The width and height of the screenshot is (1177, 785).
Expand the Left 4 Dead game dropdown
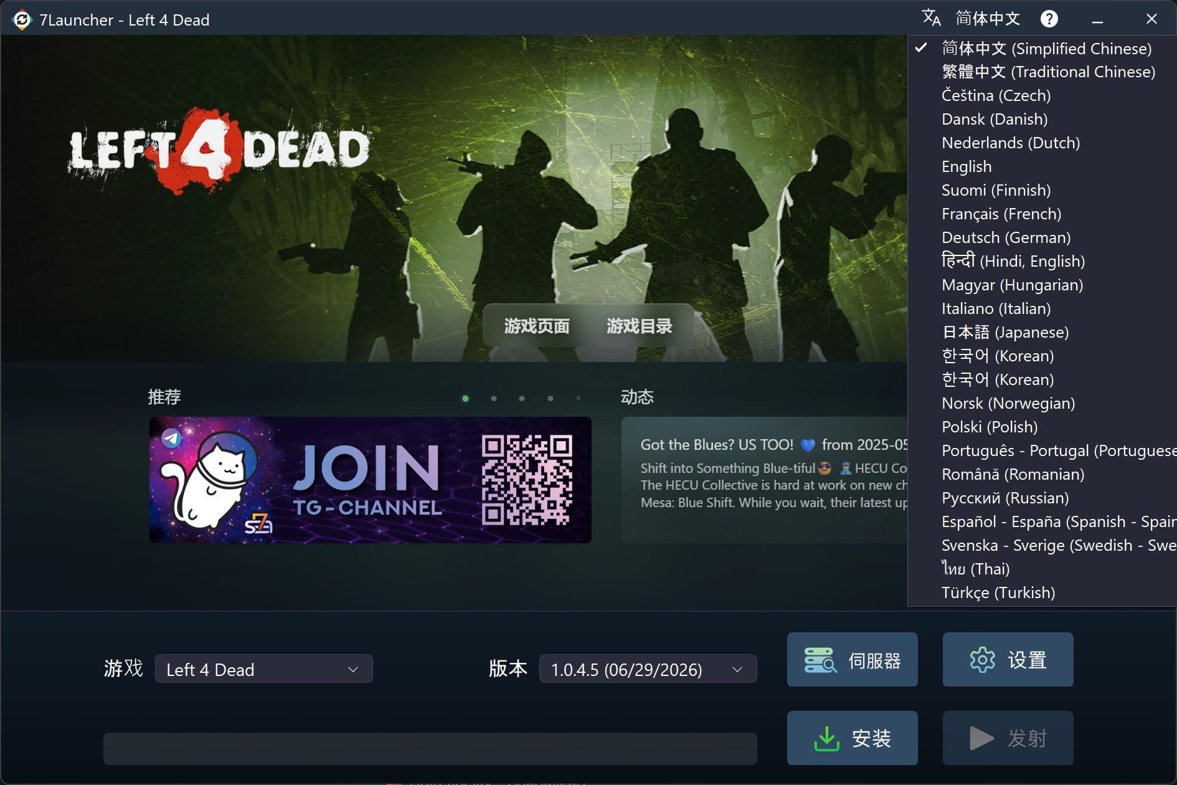tap(264, 669)
